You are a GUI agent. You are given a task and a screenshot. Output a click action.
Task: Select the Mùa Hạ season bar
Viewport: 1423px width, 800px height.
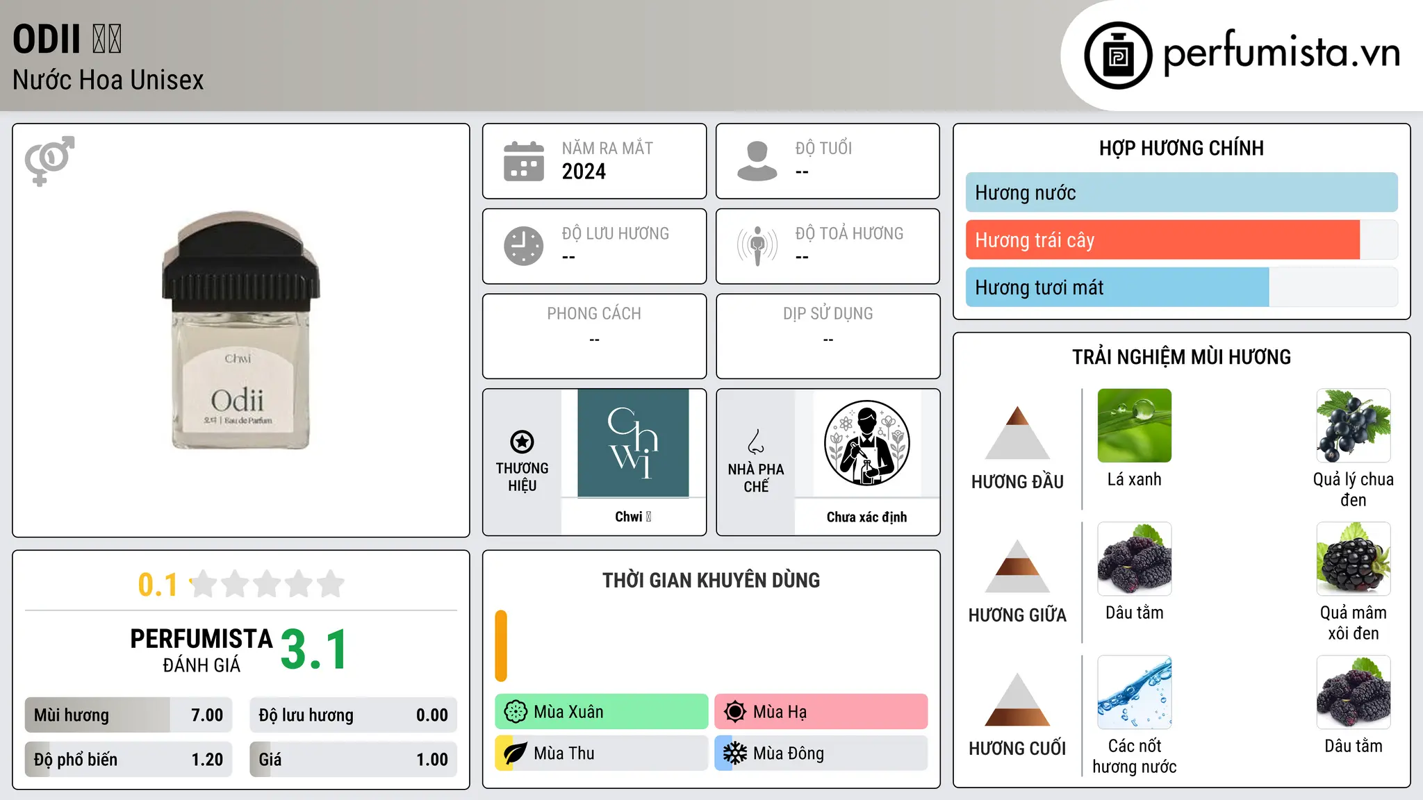(x=821, y=712)
